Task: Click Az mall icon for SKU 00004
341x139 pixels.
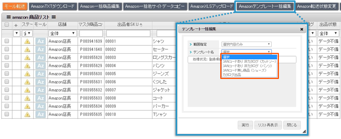Action: point(40,66)
